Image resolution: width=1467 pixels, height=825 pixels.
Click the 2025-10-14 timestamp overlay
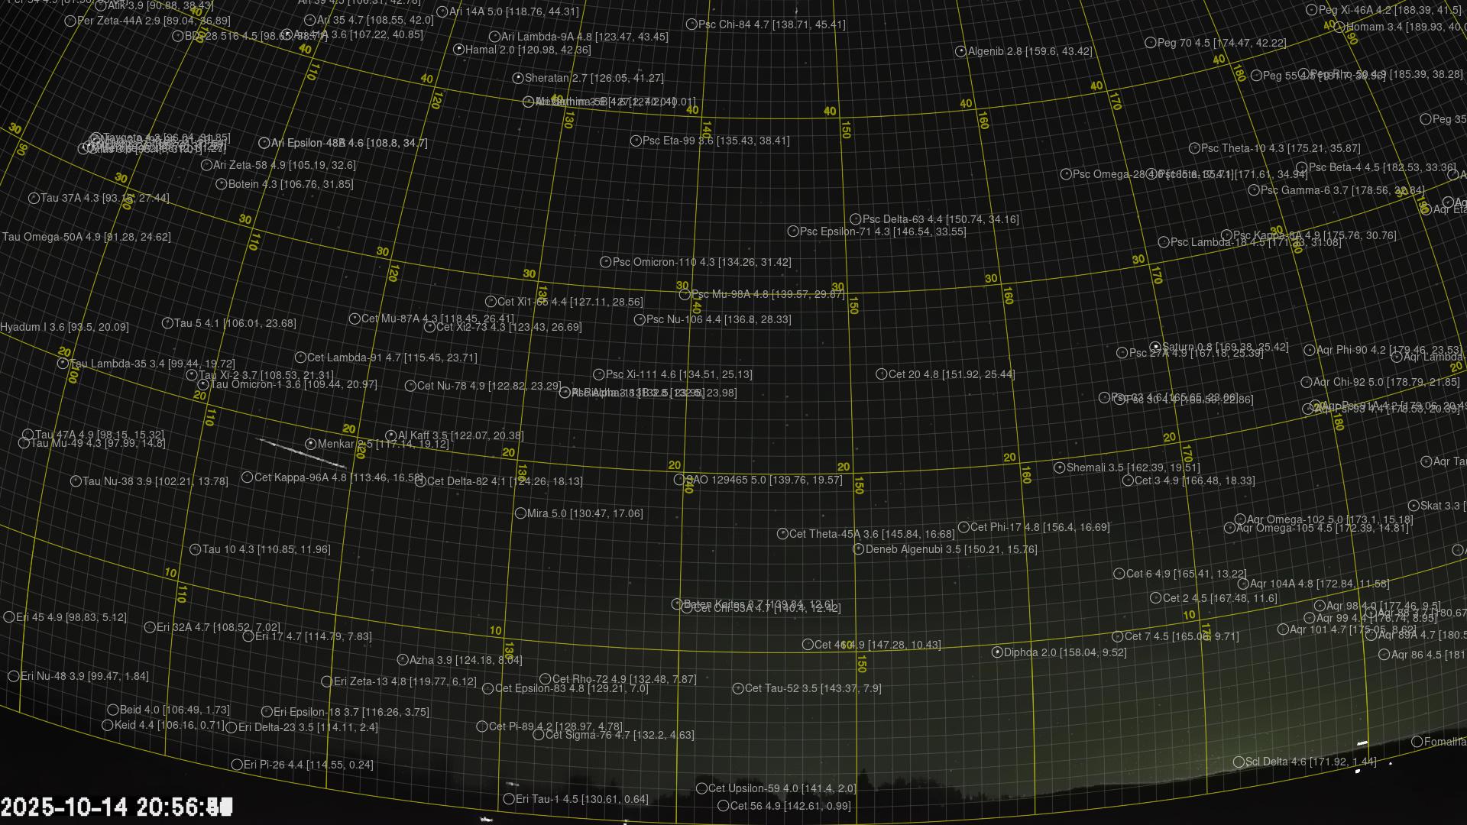tap(116, 807)
